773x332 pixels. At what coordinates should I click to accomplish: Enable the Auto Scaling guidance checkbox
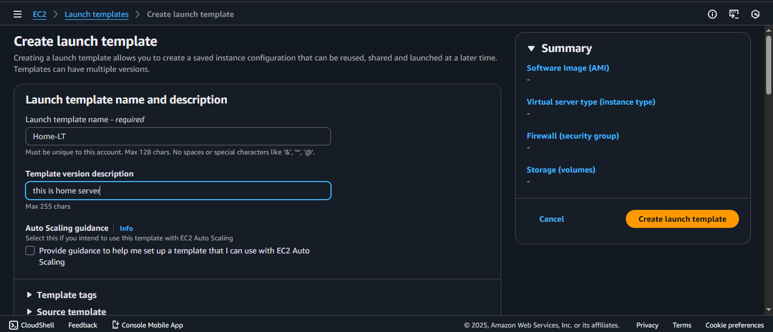point(30,251)
